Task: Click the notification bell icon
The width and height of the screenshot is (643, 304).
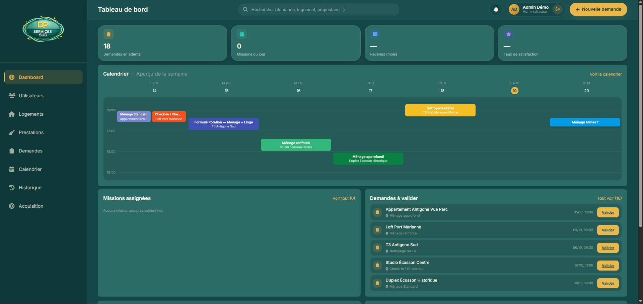Action: coord(496,9)
